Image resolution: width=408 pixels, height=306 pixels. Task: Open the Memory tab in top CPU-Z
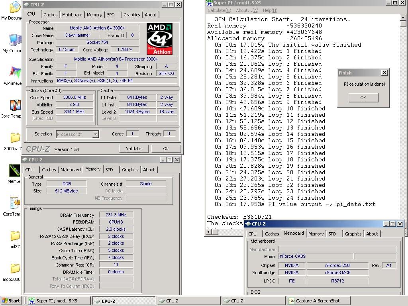pyautogui.click(x=94, y=15)
